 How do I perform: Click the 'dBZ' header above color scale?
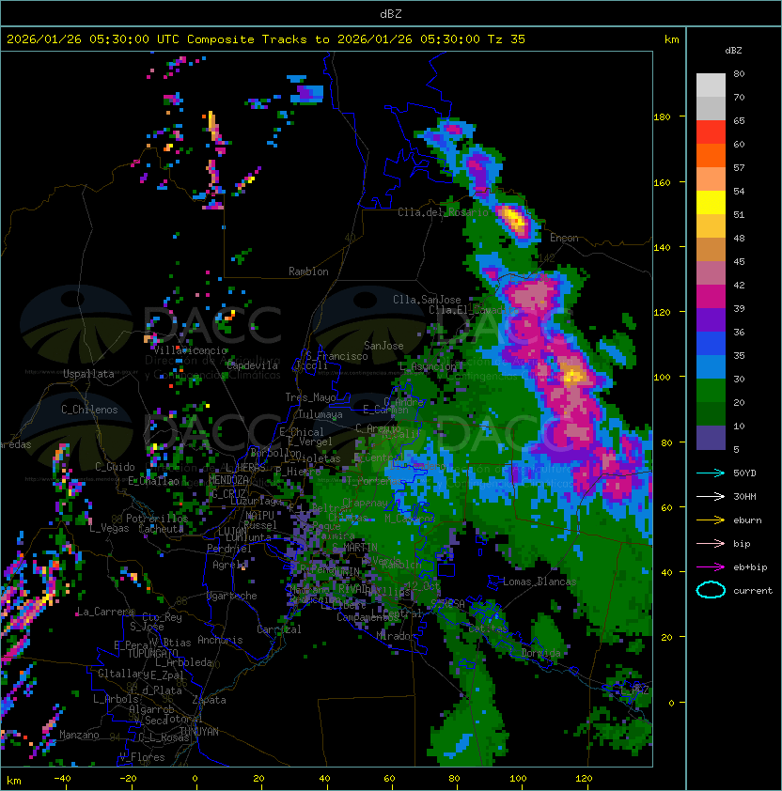tap(733, 51)
